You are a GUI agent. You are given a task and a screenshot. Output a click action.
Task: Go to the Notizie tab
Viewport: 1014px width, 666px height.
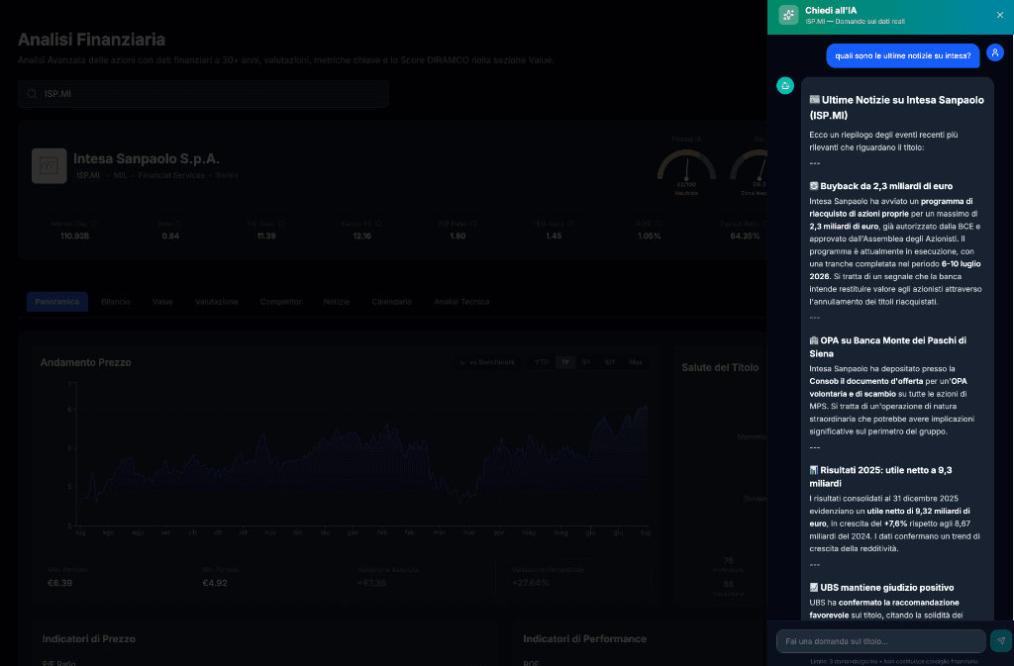coord(337,302)
